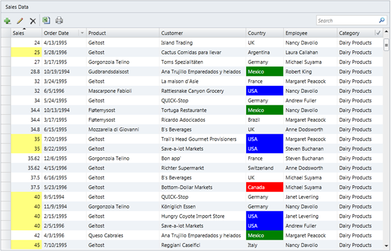Select the green Mexico cell for Robert King
Viewport: 391px width, 251px height.
[x=263, y=72]
